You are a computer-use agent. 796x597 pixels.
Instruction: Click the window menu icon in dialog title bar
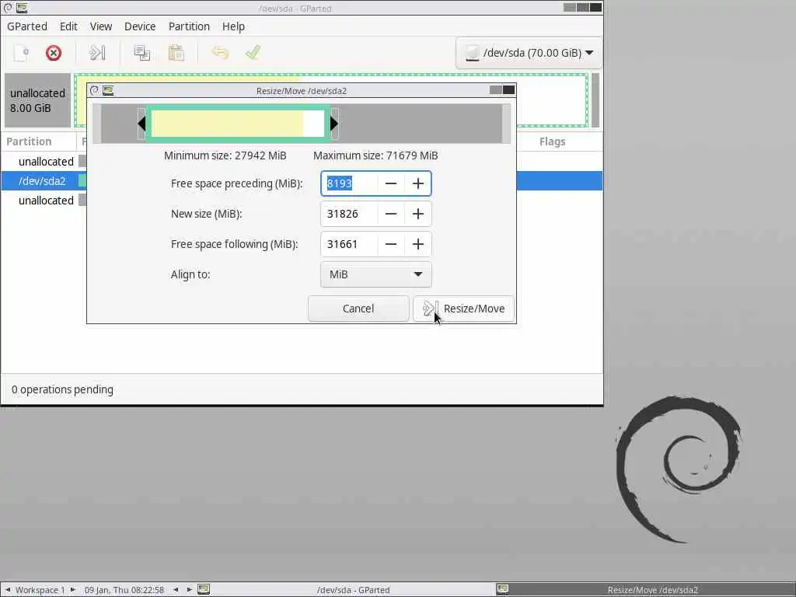click(94, 90)
